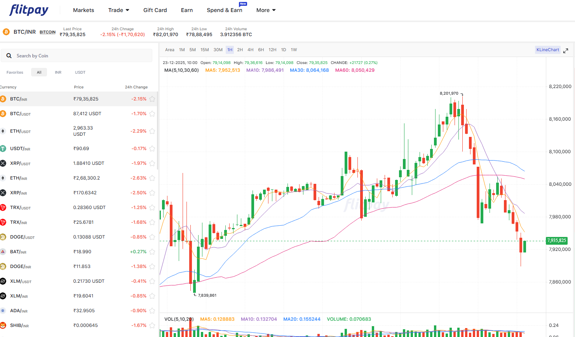Switch the chart to 1D timeframe
575x337 pixels.
[283, 50]
